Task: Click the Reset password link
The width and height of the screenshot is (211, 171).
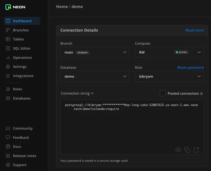Action: (x=190, y=68)
